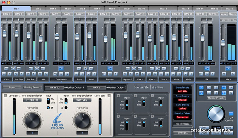Link Snr Bot and HH as stereo
The width and height of the screenshot is (238, 138).
click(37, 68)
